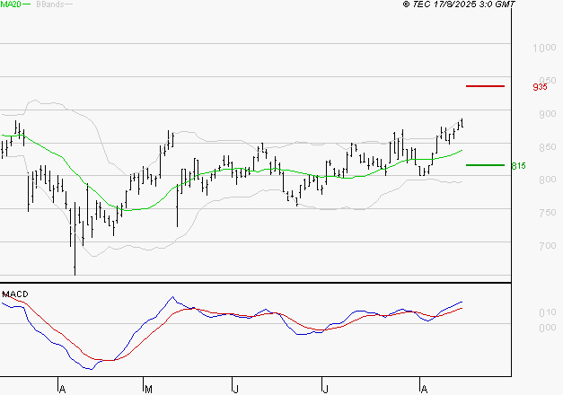Click the MA20 legend label
563x395 pixels.
(11, 4)
